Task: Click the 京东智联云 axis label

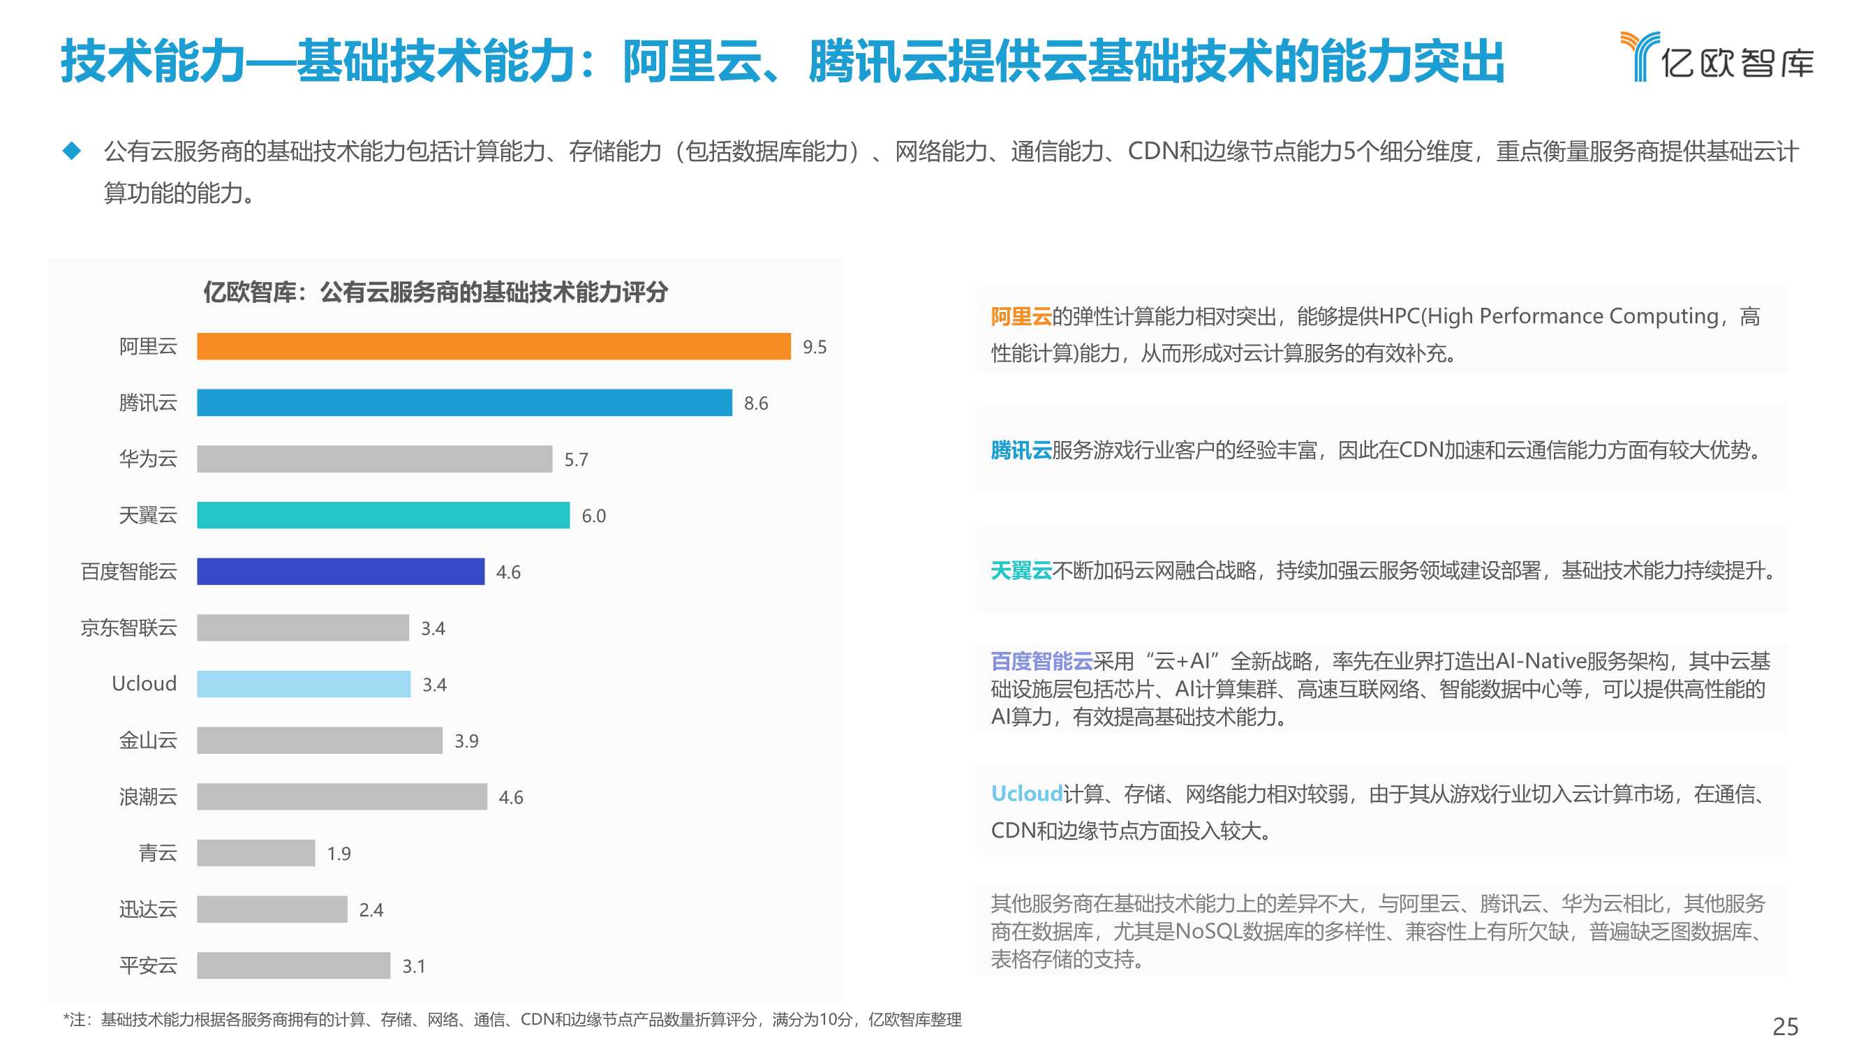Action: coord(128,628)
